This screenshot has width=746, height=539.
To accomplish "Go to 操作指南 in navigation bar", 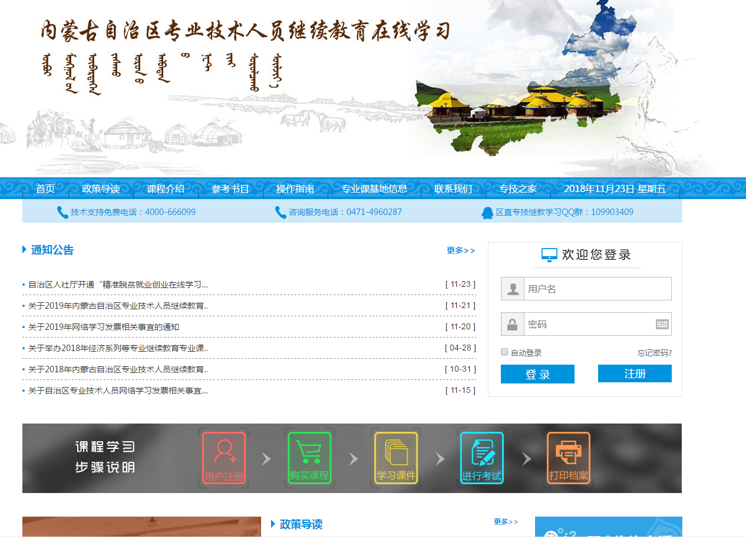I will (295, 189).
